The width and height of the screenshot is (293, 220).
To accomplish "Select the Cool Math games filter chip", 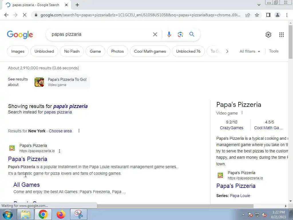I will point(150,51).
